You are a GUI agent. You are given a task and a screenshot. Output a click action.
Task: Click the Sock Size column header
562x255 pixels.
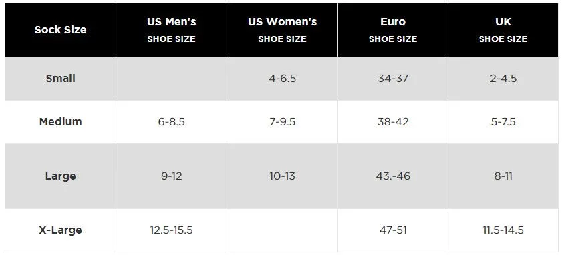point(60,30)
